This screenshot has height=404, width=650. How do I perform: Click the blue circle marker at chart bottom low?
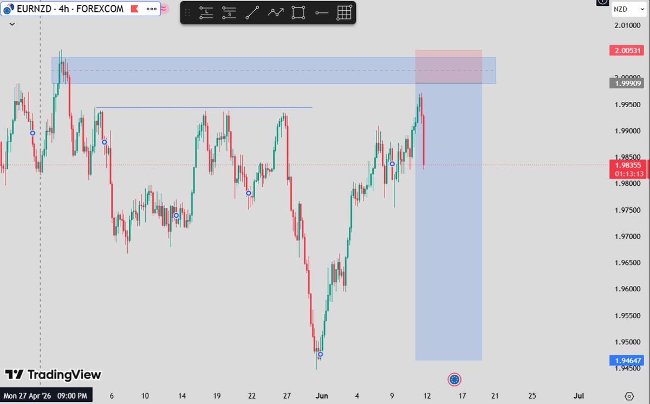320,354
